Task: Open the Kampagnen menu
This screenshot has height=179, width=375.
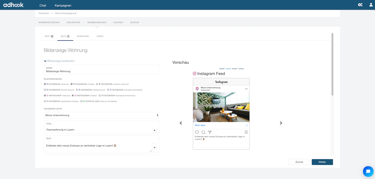Action: [63, 6]
